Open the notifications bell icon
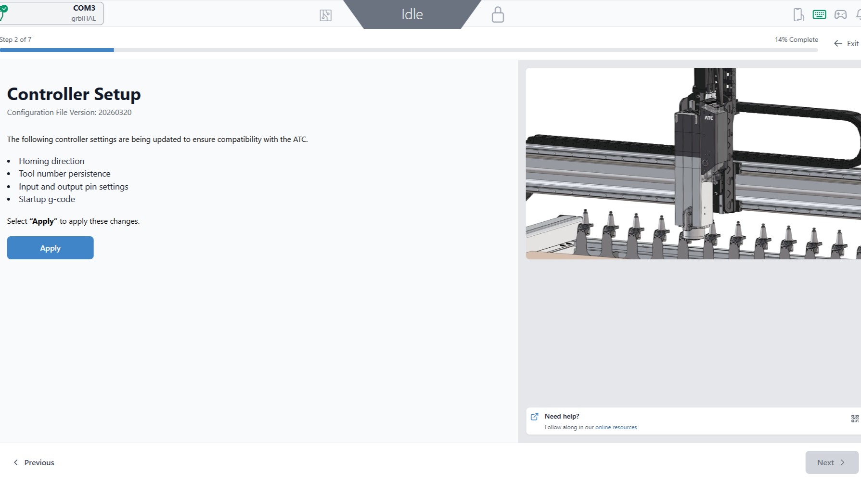Viewport: 861px width, 484px height. pyautogui.click(x=858, y=14)
